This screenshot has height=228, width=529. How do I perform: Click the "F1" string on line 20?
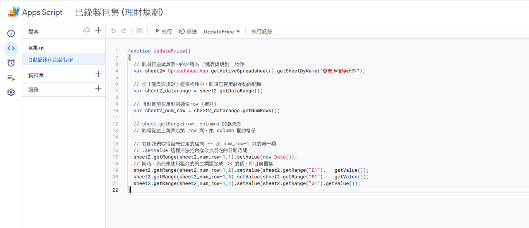tap(314, 176)
